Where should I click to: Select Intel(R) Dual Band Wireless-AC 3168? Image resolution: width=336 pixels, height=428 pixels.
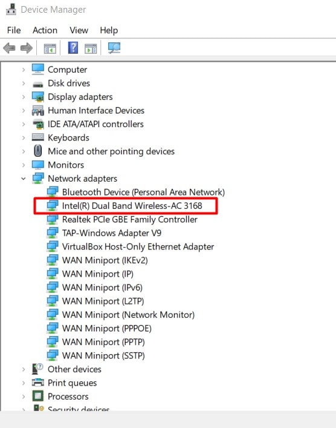(x=132, y=206)
